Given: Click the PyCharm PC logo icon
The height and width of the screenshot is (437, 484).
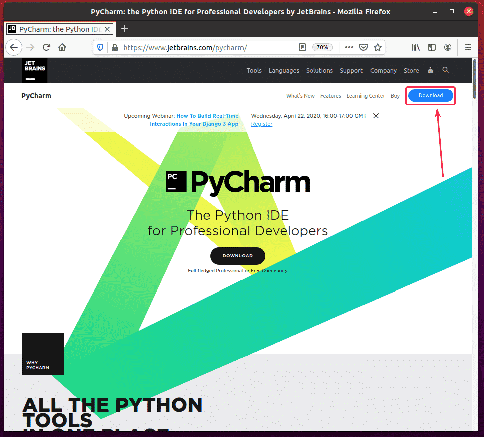Looking at the screenshot, I should coord(176,181).
